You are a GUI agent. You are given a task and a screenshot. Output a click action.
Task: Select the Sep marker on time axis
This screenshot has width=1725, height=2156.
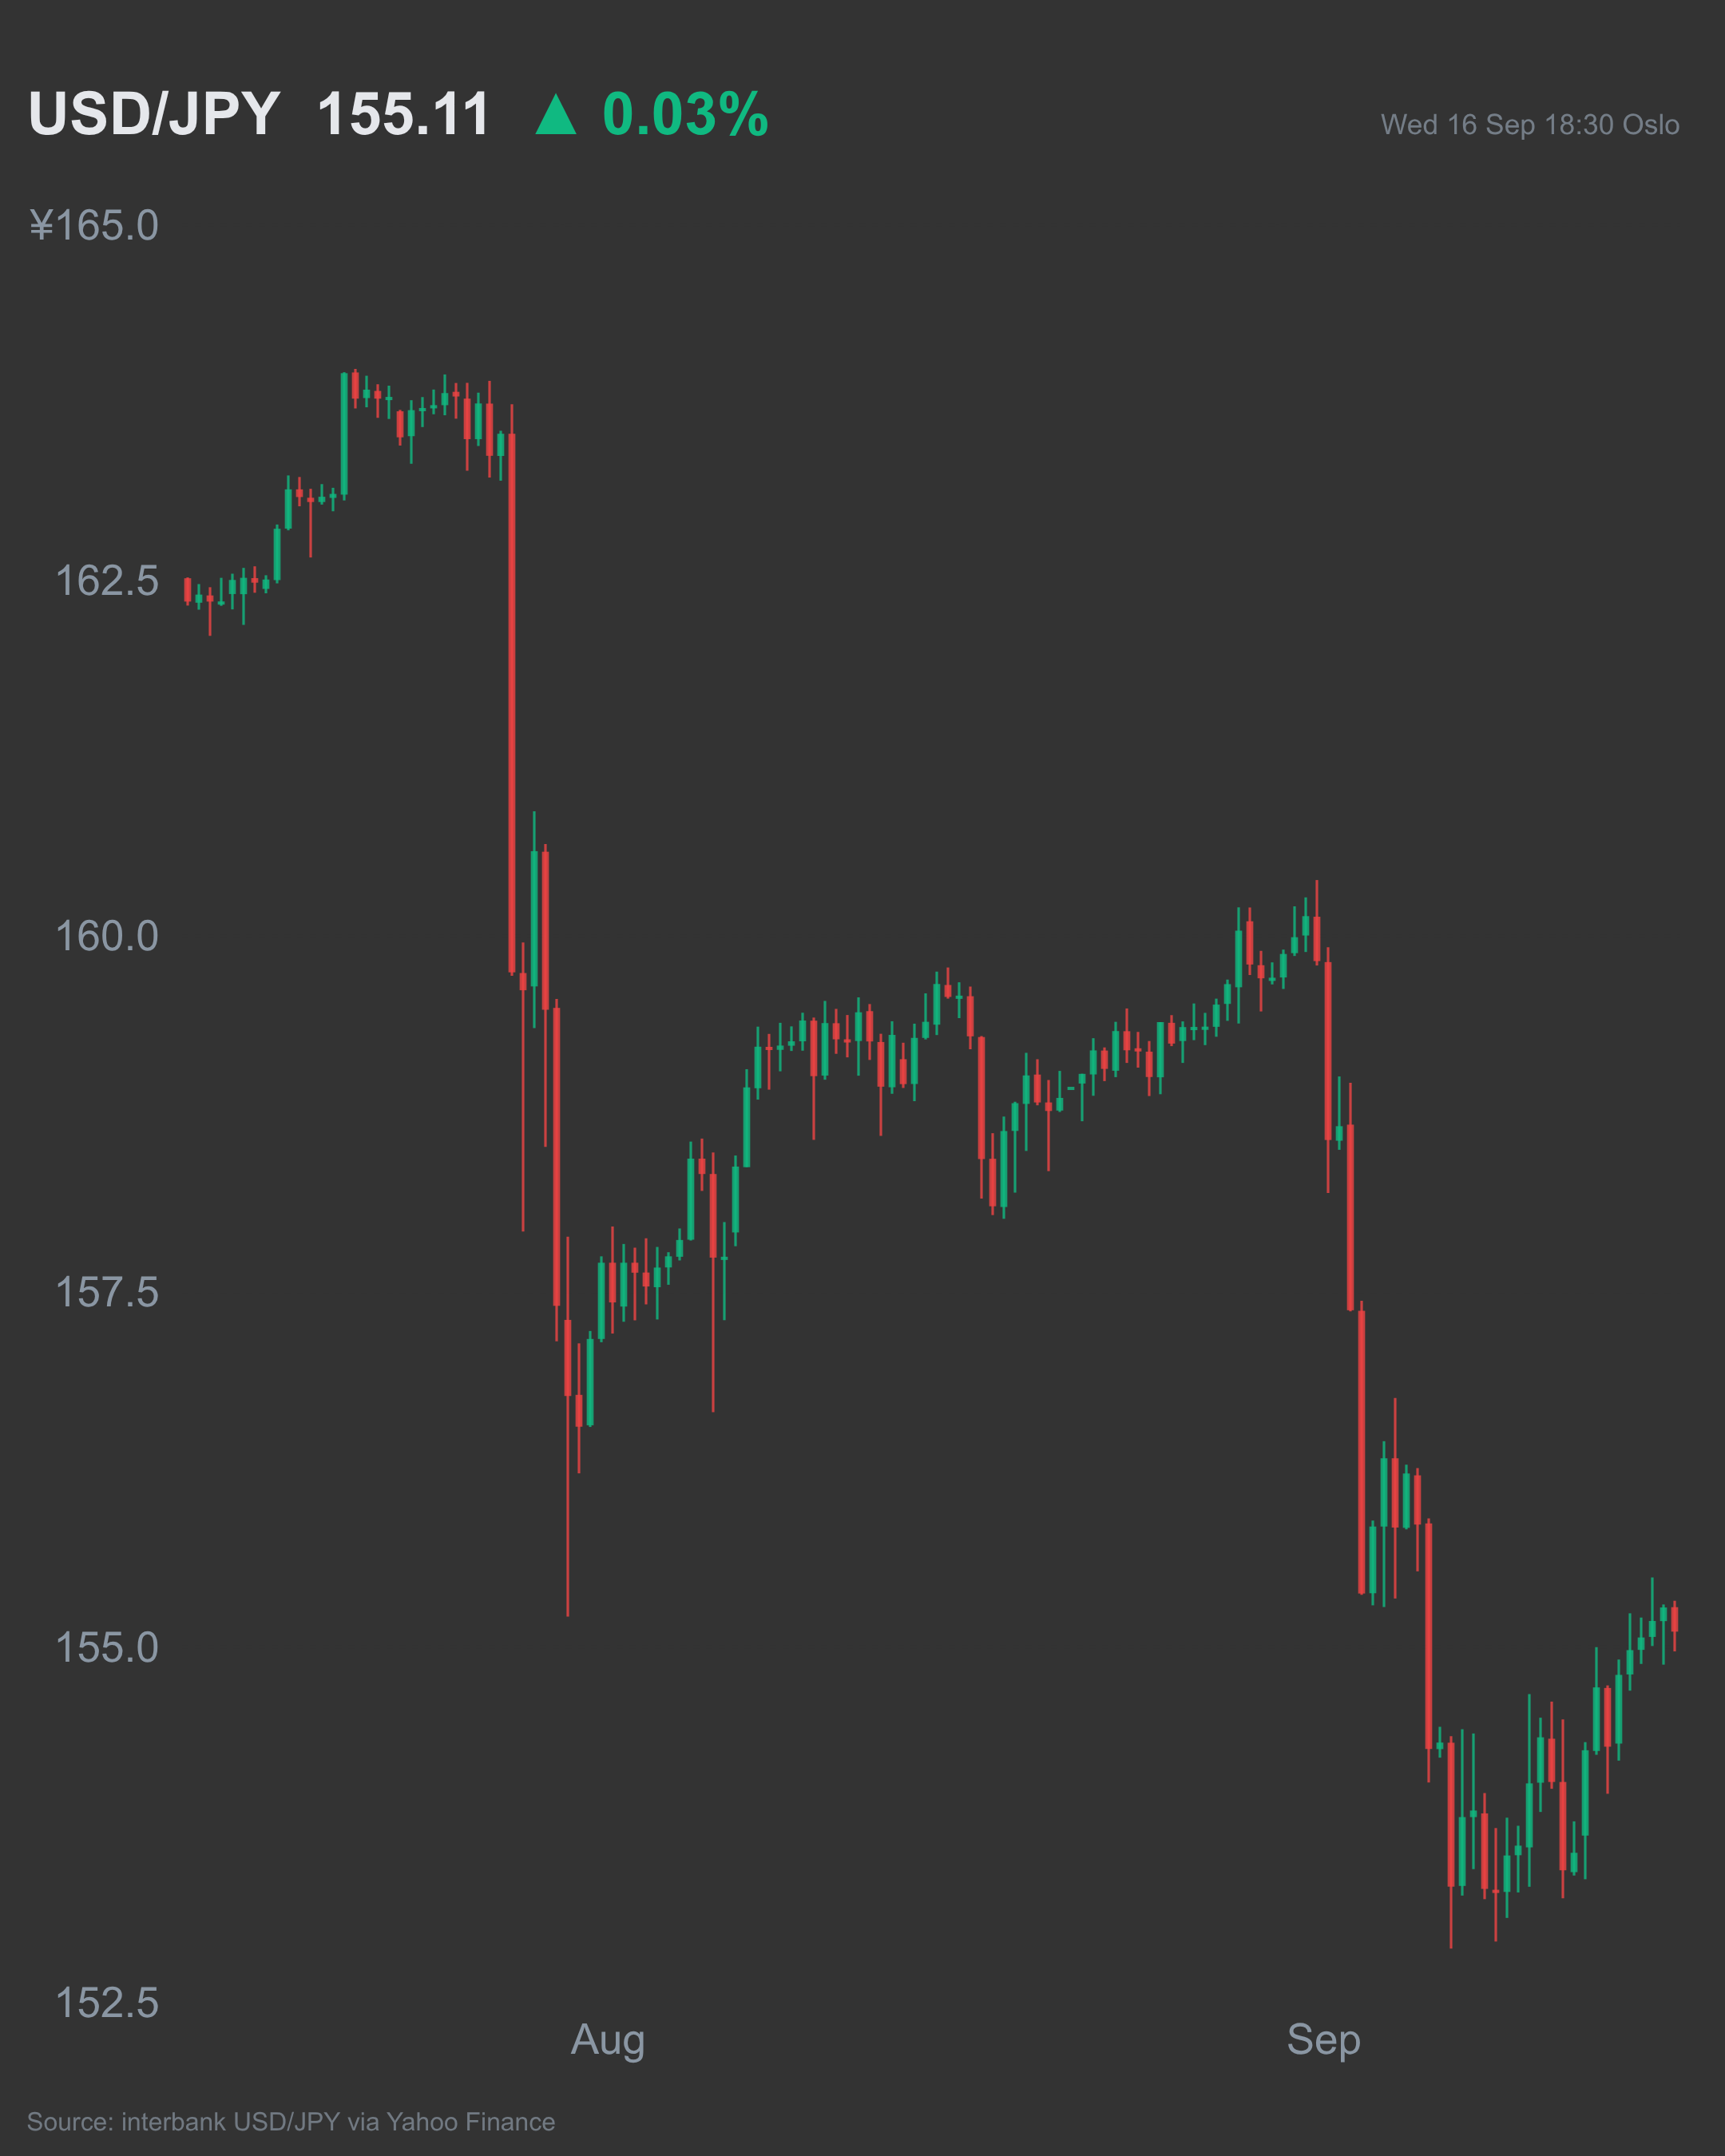tap(1324, 2041)
